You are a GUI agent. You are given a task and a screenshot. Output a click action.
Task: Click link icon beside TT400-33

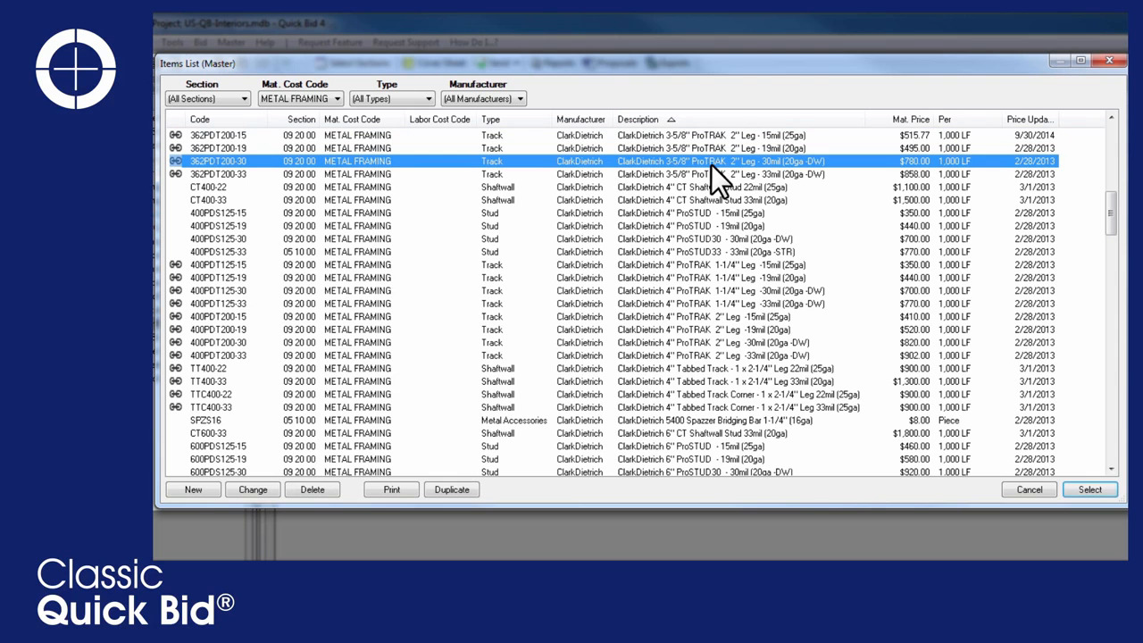point(176,381)
